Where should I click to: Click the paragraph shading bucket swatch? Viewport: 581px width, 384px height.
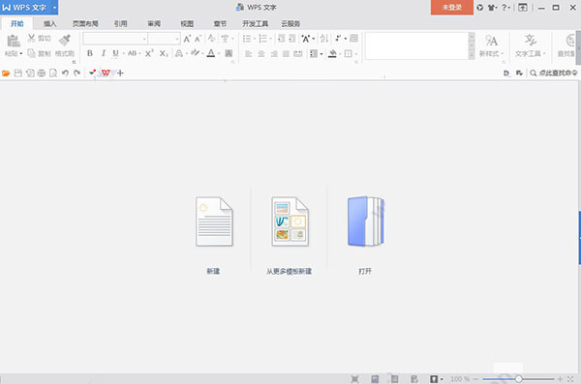332,54
